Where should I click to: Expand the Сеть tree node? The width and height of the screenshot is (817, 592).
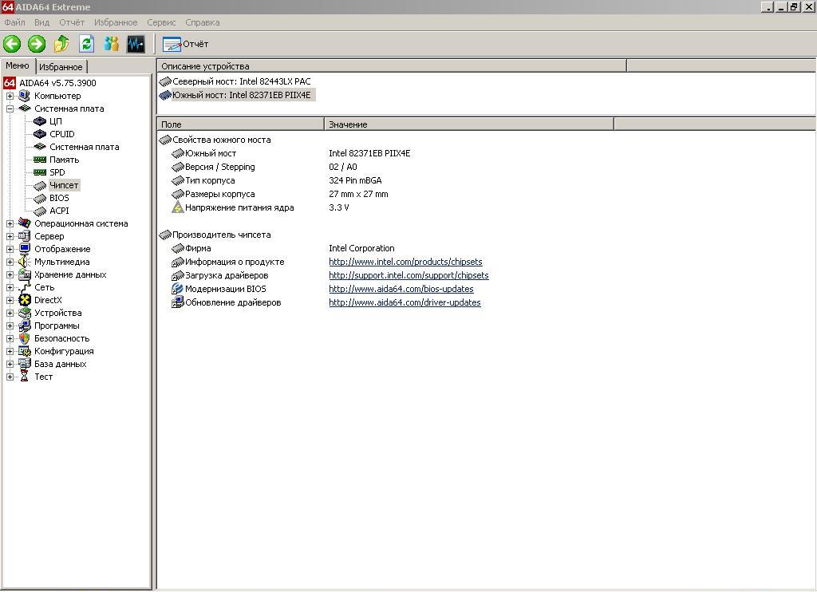[10, 288]
